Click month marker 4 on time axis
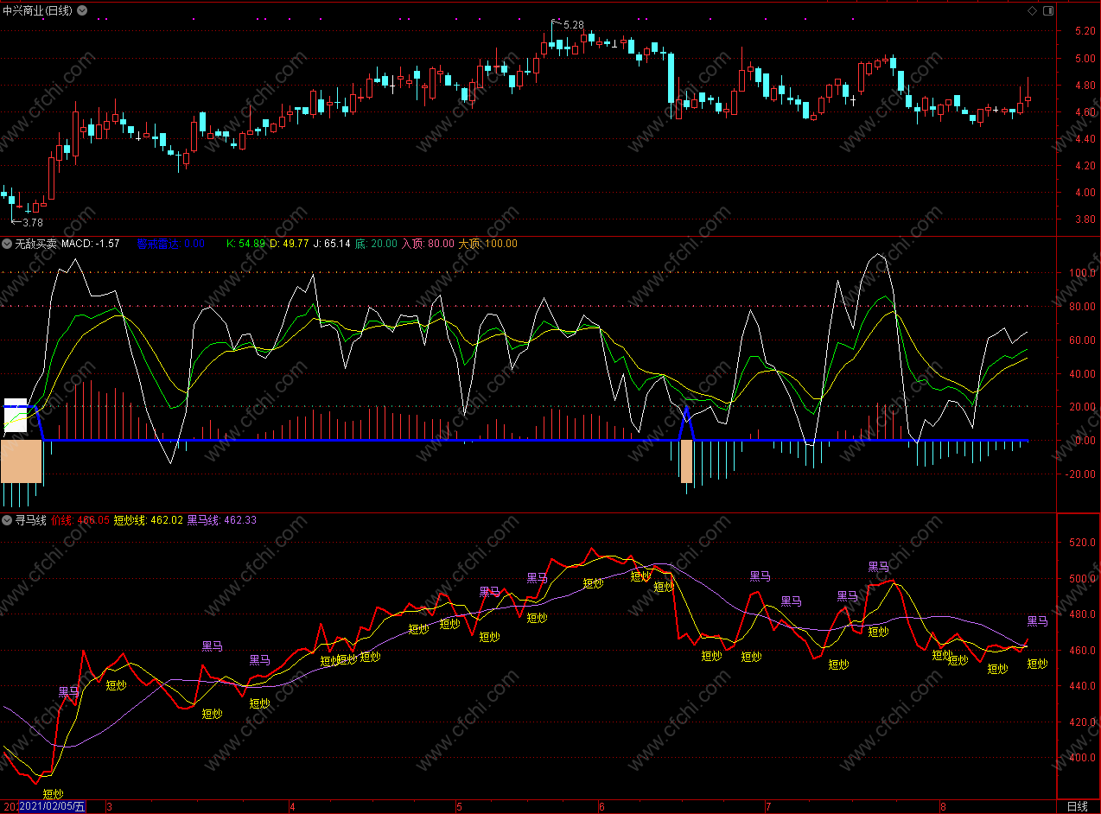The image size is (1101, 814). [x=293, y=807]
